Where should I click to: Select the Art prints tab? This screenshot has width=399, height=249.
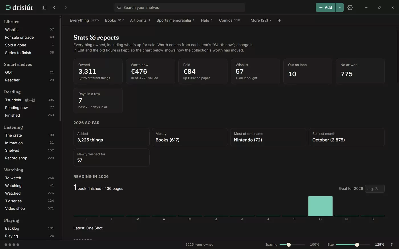click(x=140, y=20)
